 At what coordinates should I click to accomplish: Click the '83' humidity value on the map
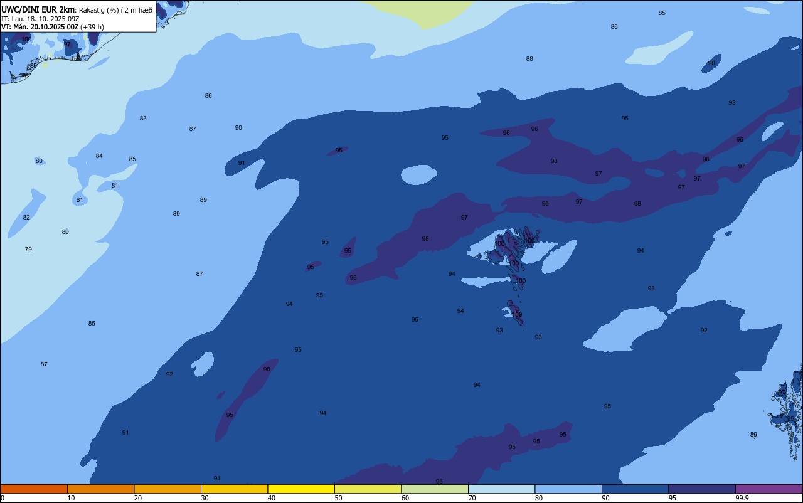[143, 119]
